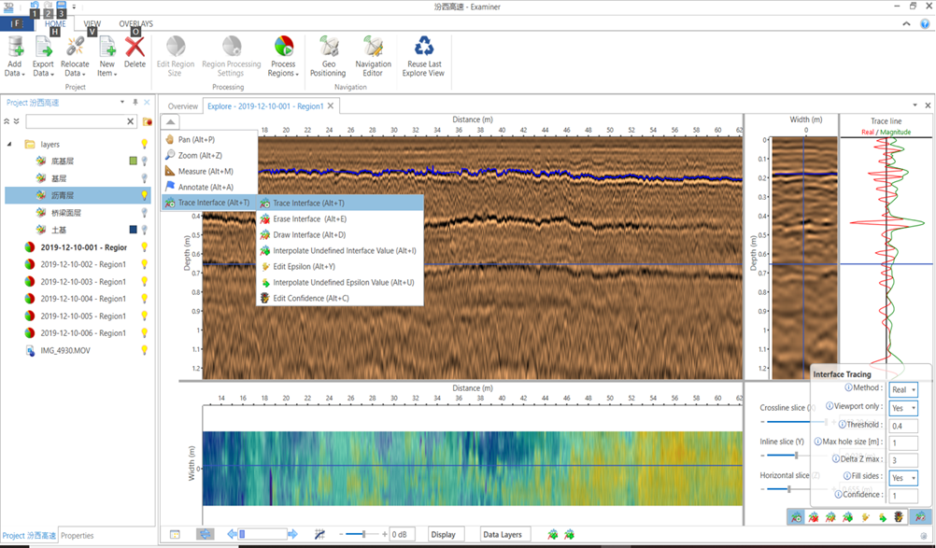This screenshot has width=936, height=548.
Task: Select Erase Interface from the submenu
Action: coord(308,218)
